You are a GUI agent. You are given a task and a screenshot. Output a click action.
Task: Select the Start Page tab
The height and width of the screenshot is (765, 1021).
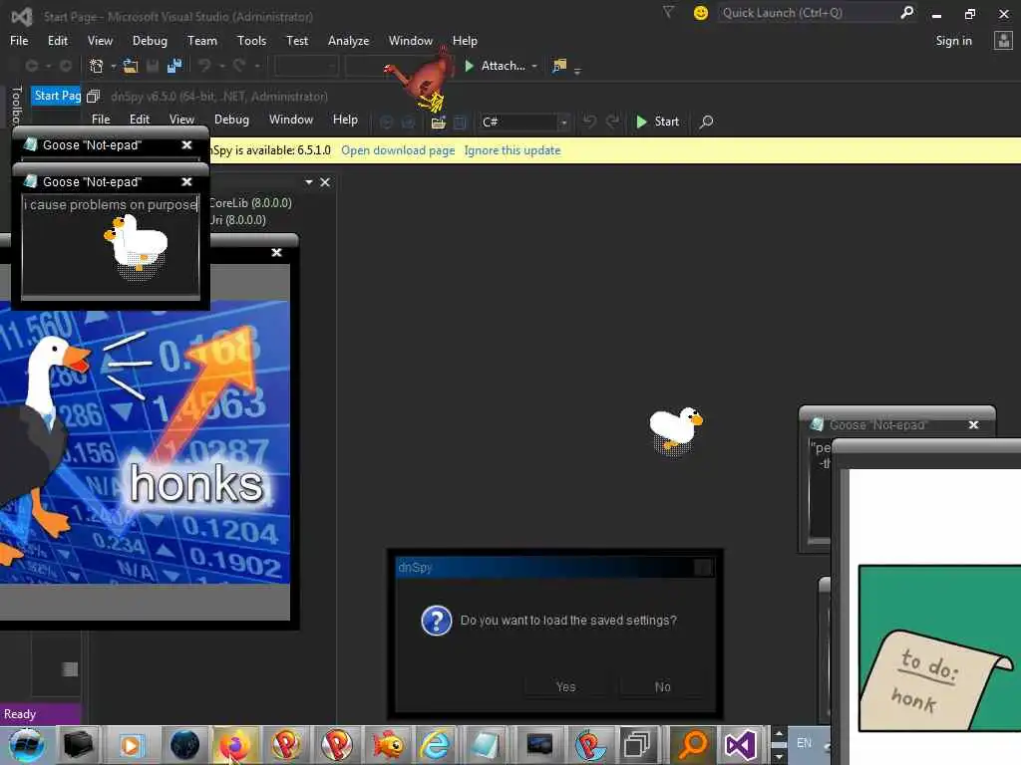point(57,96)
